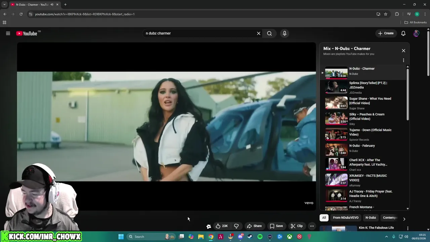Open Chrome tab search dropdown
This screenshot has width=430, height=242.
point(4,5)
